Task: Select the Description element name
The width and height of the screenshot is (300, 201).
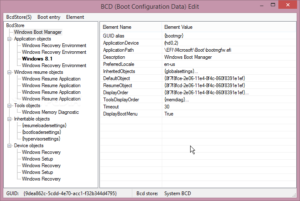Action: click(x=114, y=57)
